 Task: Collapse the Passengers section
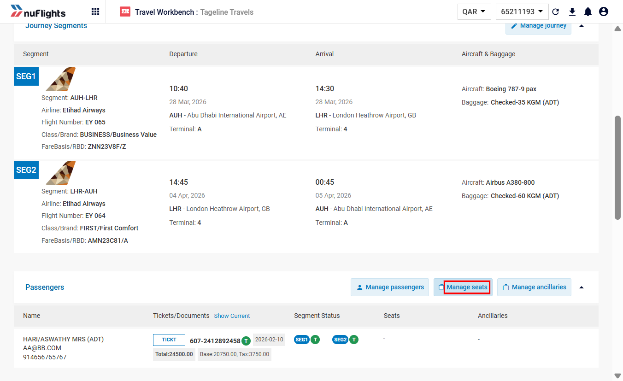coord(582,287)
